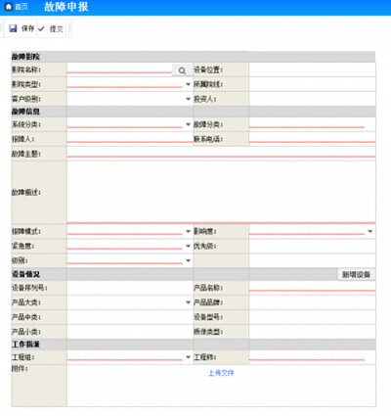The image size is (391, 416).
Task: Click the 保存 button text
Action: pyautogui.click(x=27, y=28)
